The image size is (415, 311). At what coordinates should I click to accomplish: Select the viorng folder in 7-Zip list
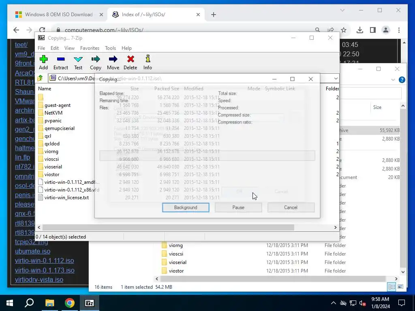tap(48, 151)
